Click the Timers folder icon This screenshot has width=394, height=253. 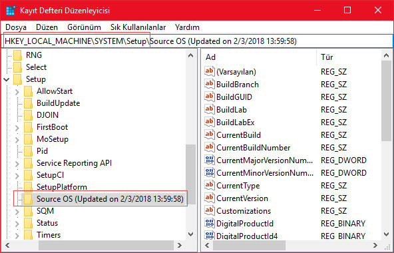coord(28,235)
